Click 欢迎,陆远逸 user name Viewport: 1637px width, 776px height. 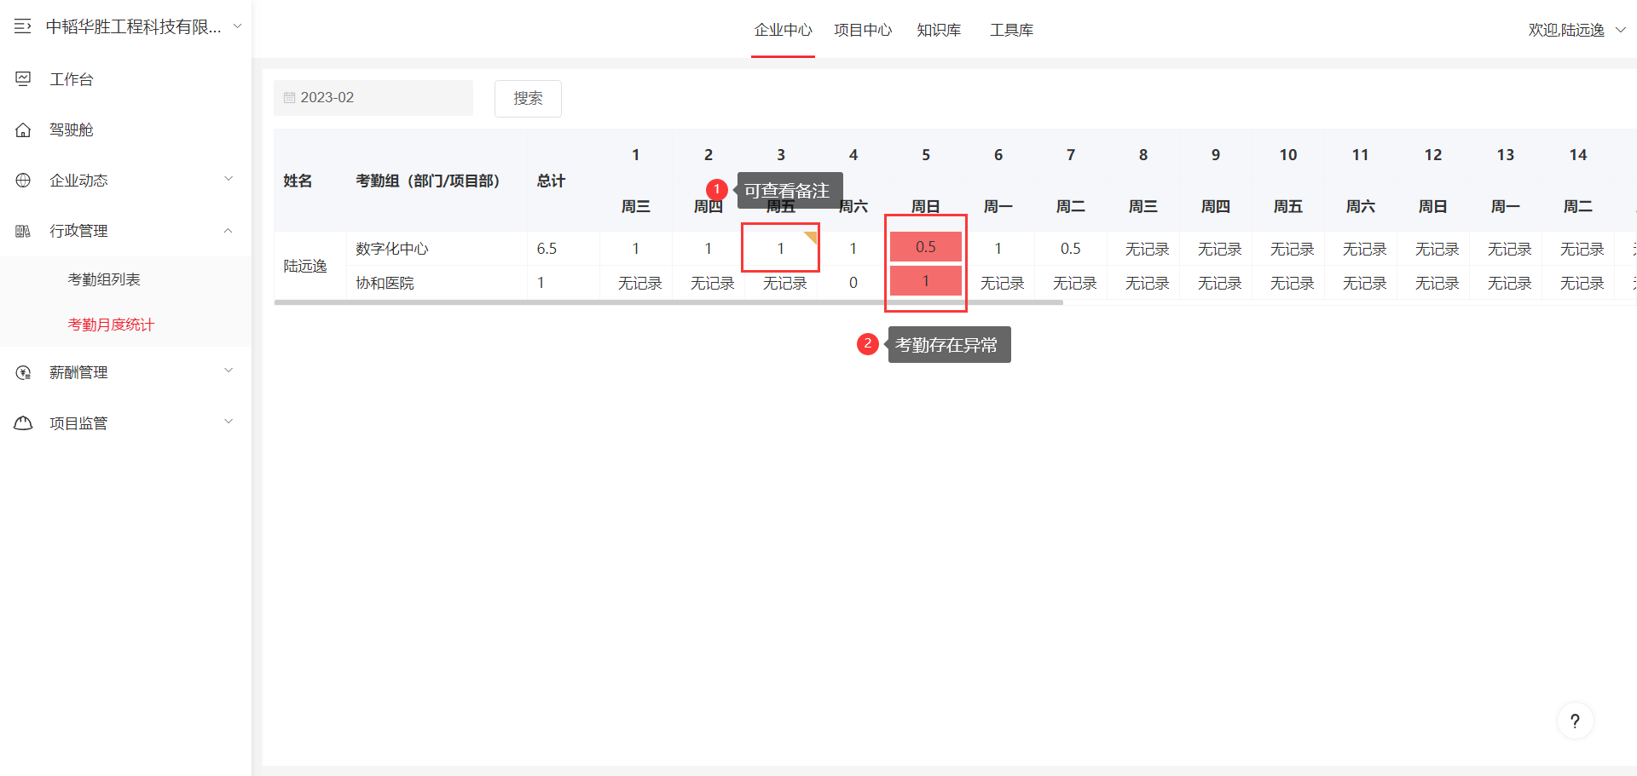tap(1566, 30)
